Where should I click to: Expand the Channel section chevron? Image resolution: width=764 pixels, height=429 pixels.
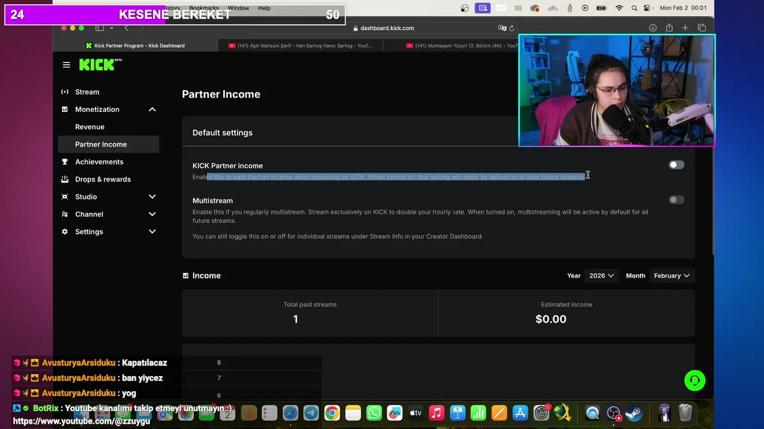[x=152, y=214]
